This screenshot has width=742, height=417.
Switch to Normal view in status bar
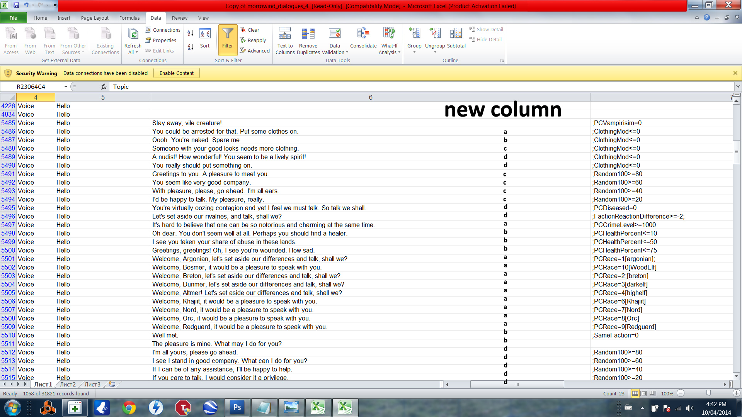tap(635, 393)
